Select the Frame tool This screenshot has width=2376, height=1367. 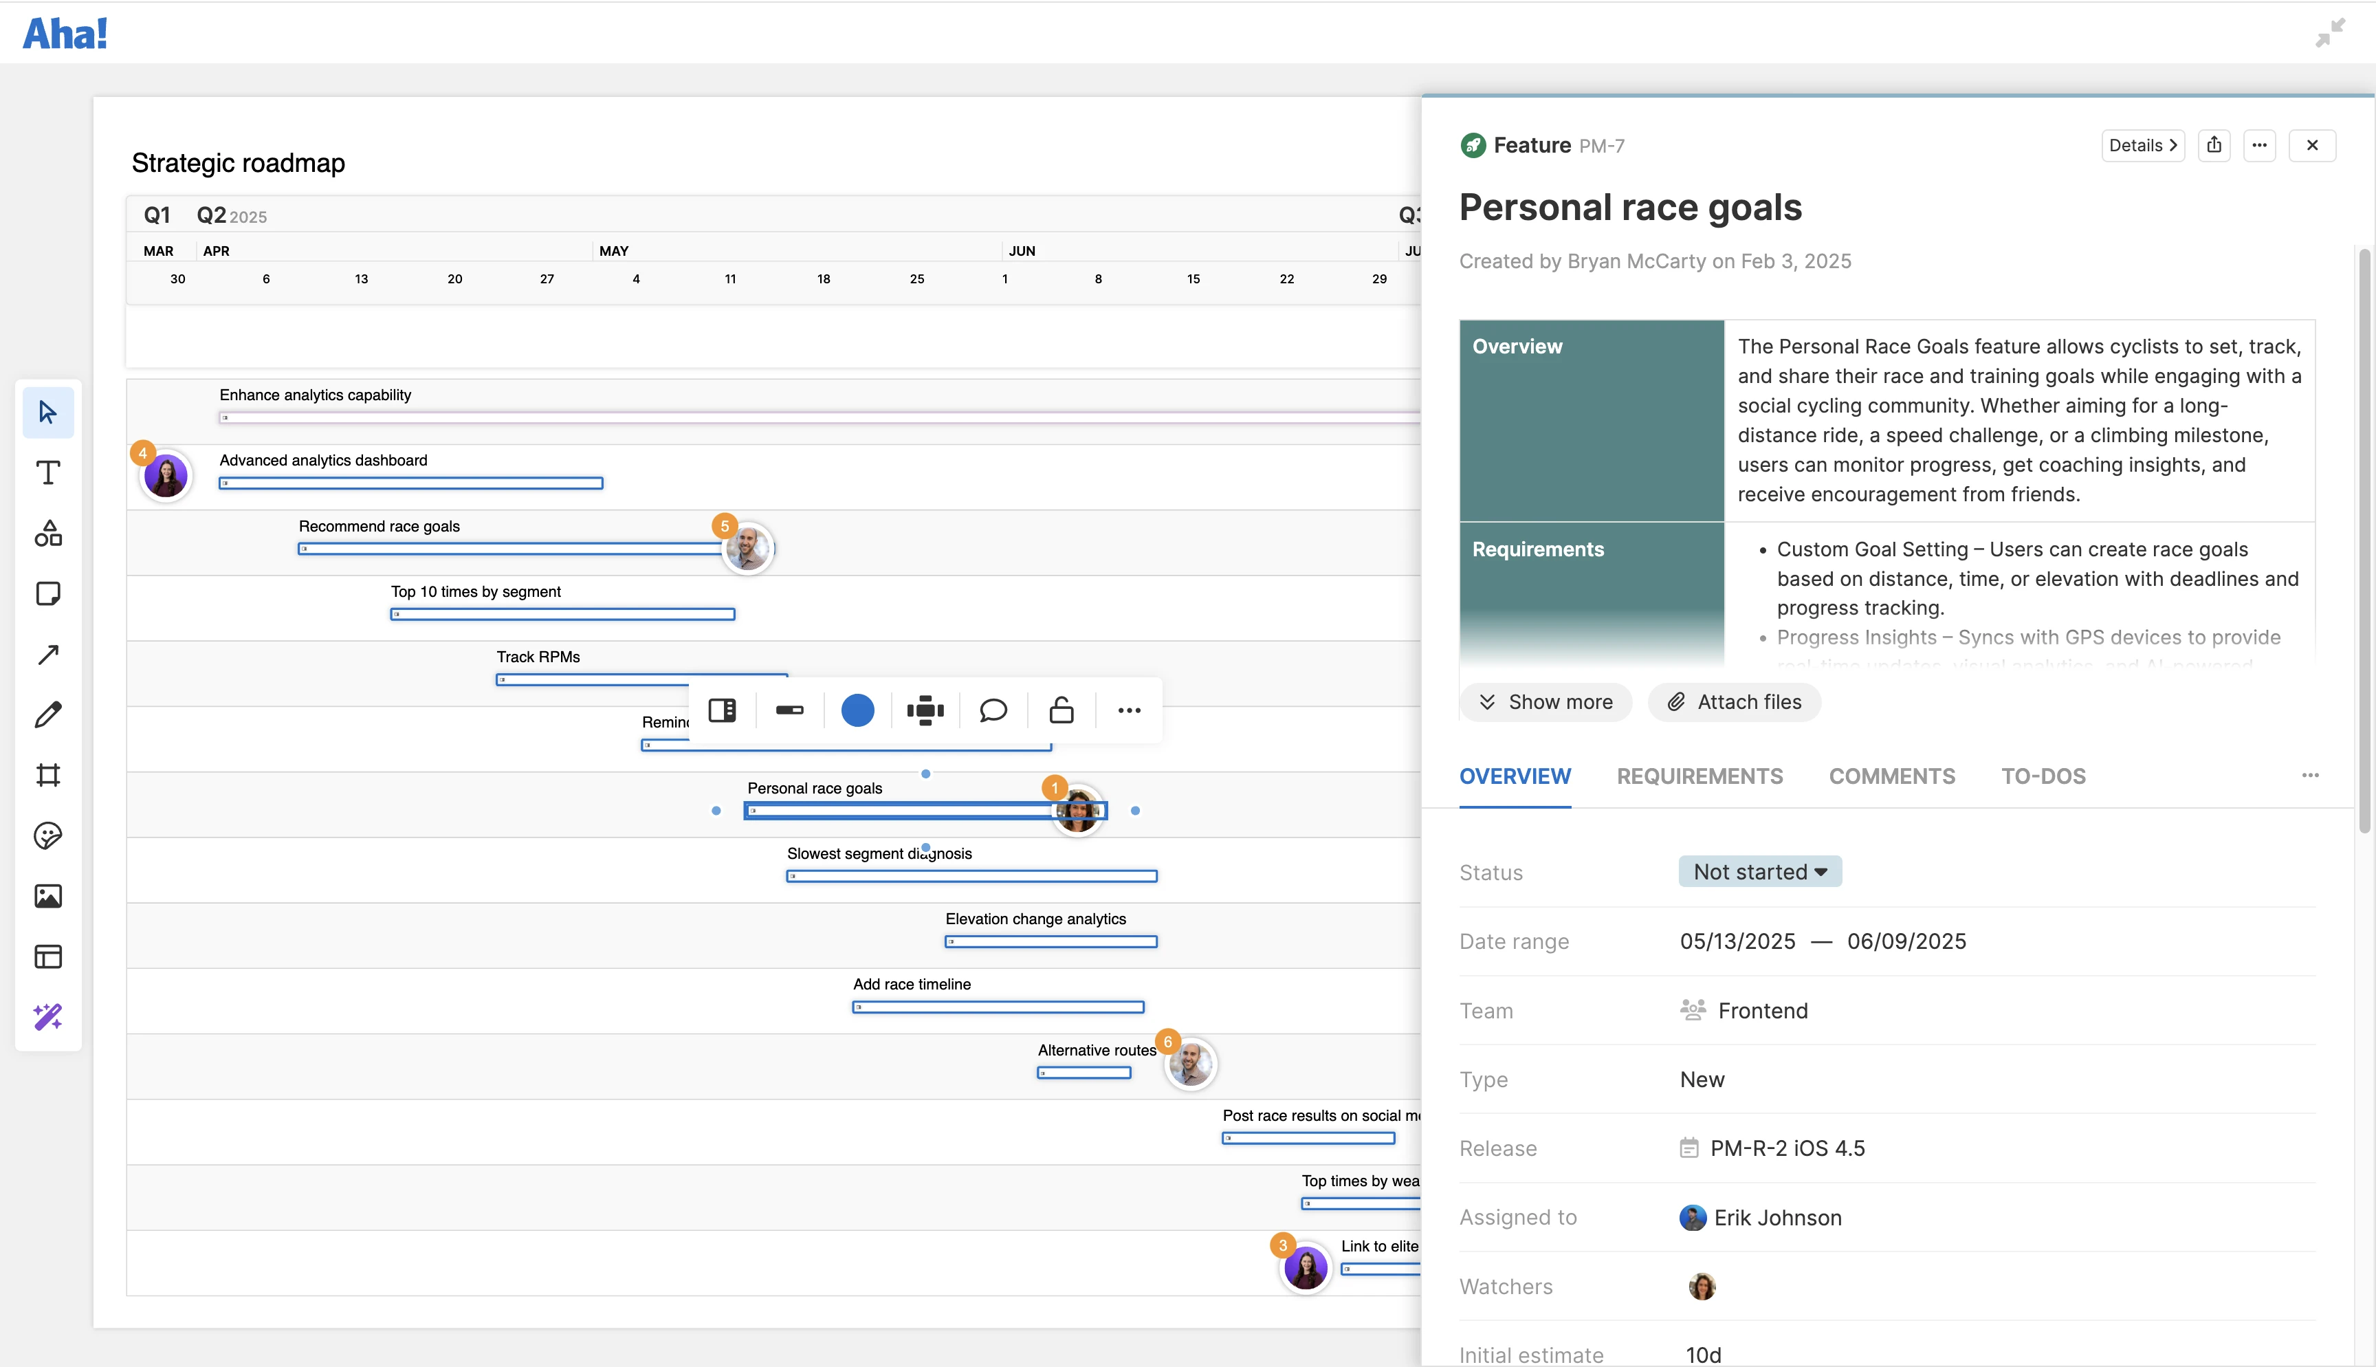tap(48, 774)
